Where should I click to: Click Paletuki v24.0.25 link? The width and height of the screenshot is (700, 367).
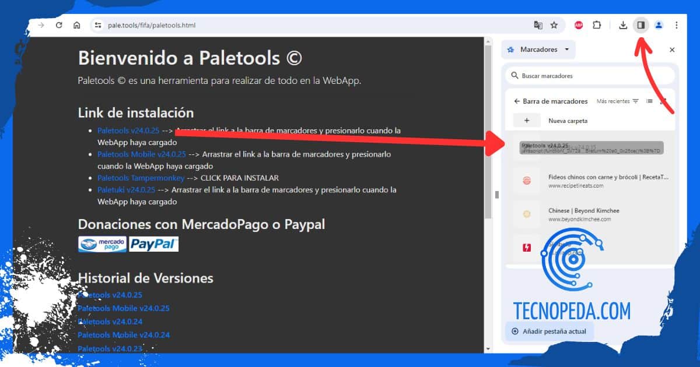click(126, 190)
